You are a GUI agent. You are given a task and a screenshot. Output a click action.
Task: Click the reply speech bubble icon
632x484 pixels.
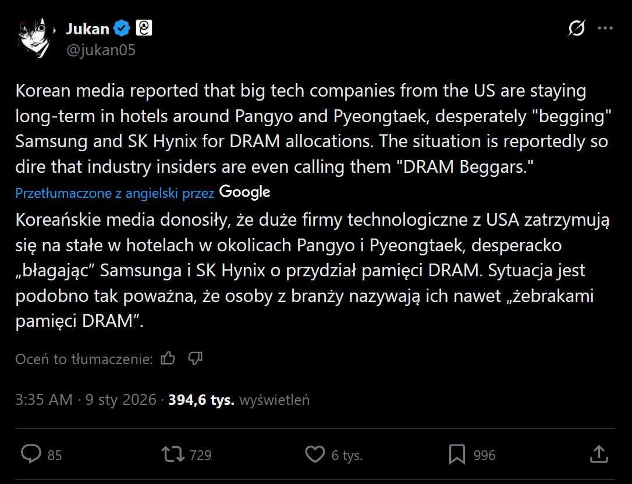pyautogui.click(x=30, y=454)
